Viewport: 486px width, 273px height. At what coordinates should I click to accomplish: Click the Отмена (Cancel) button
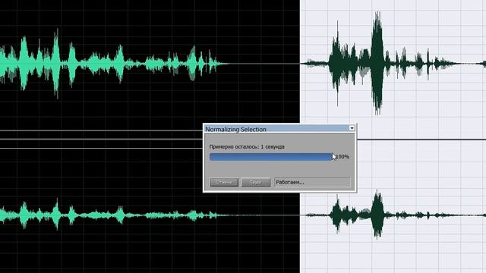point(224,182)
